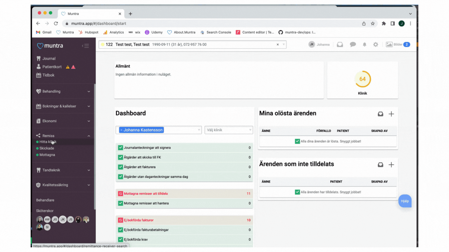Expand the Tandteknik section

coord(63,170)
